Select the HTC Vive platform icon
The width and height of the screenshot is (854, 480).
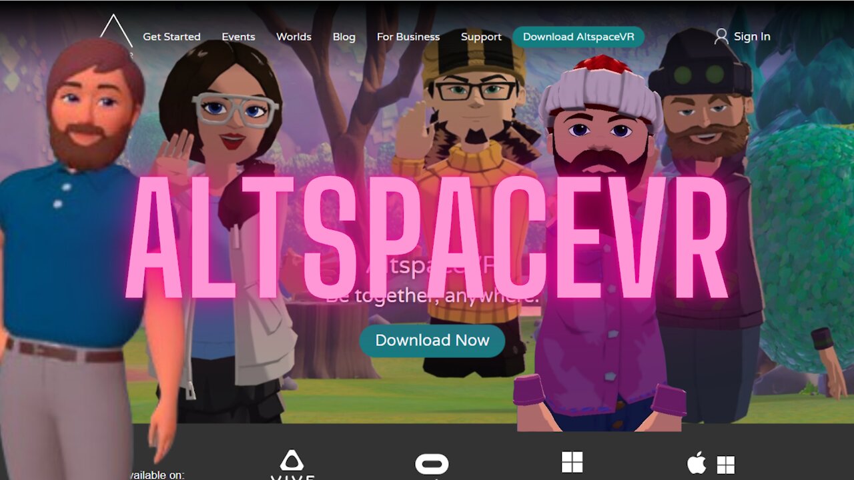[292, 465]
